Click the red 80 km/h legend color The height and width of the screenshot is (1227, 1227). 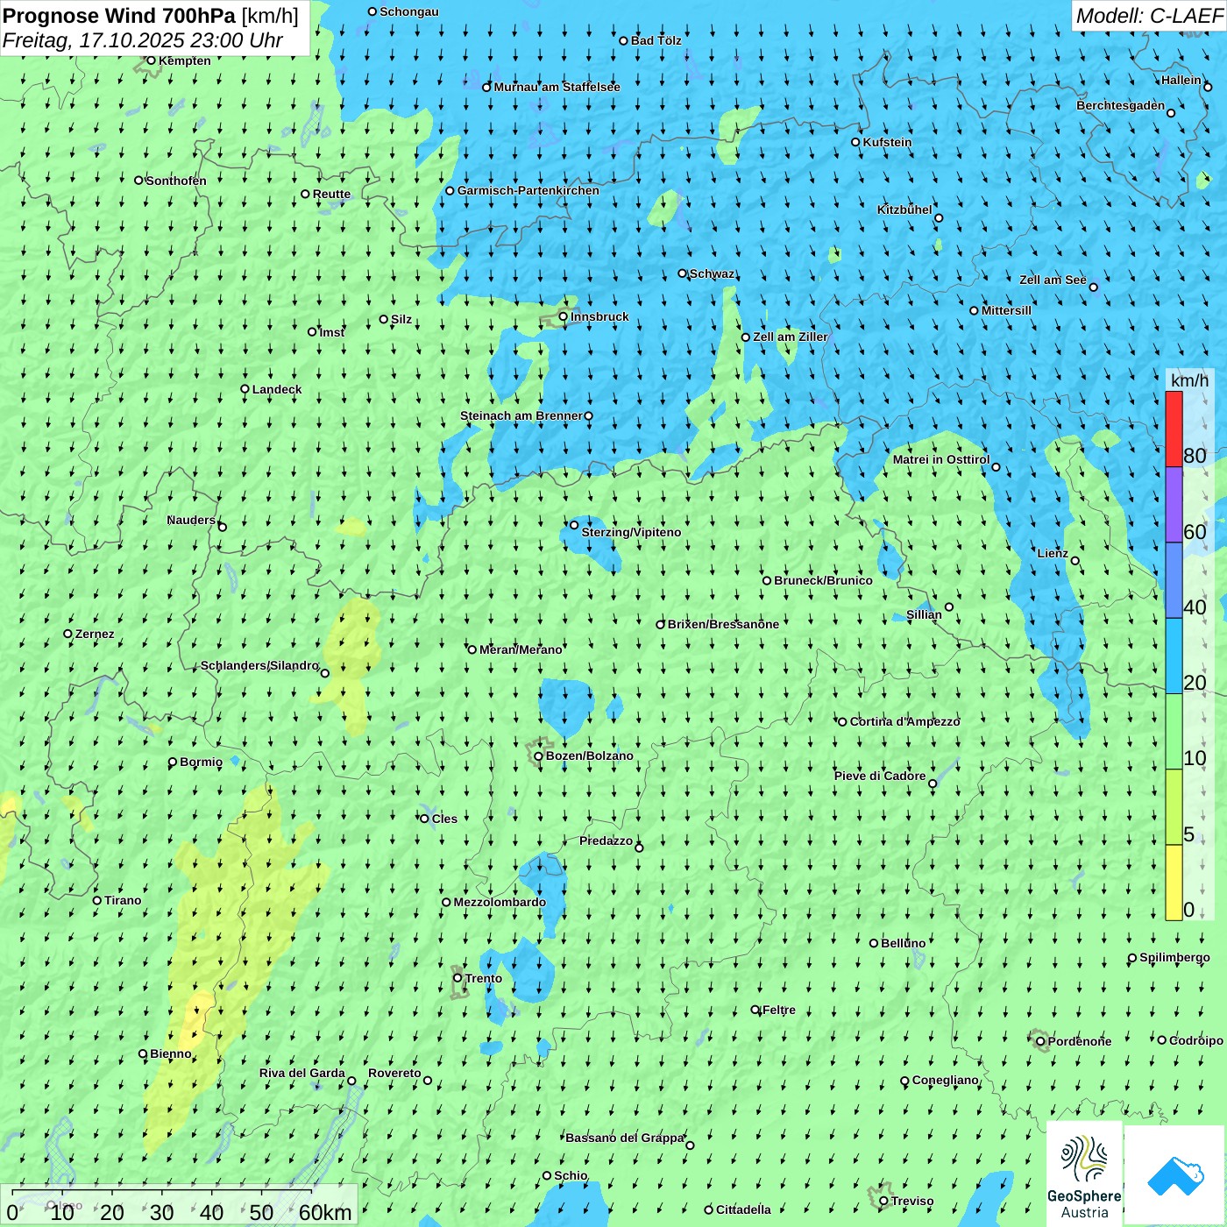[1174, 429]
